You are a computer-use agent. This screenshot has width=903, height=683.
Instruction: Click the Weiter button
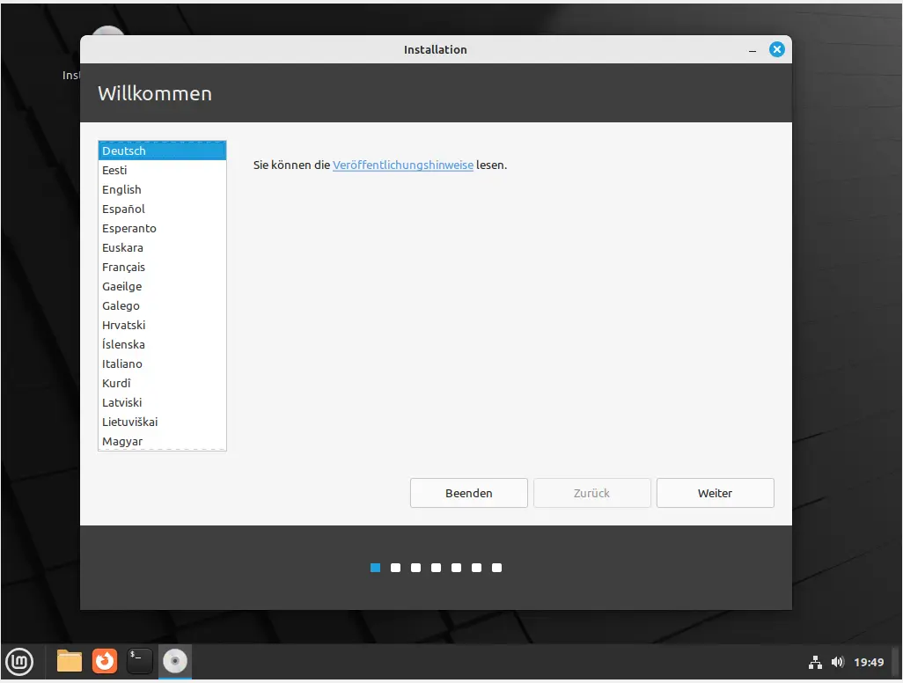point(715,493)
